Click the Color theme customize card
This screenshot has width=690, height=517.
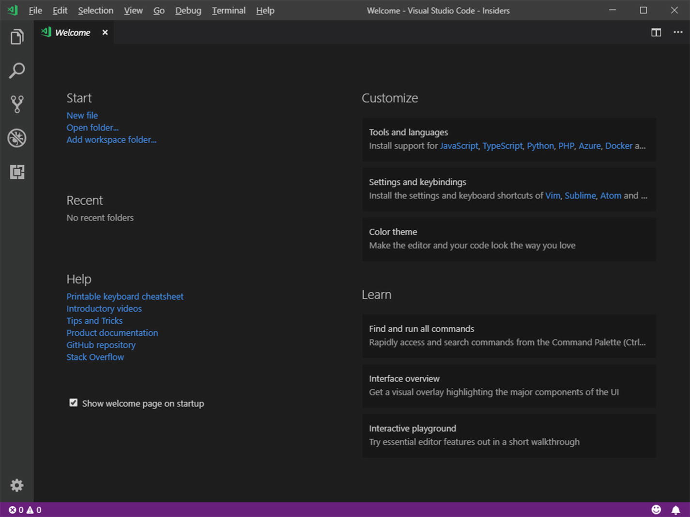pos(508,239)
